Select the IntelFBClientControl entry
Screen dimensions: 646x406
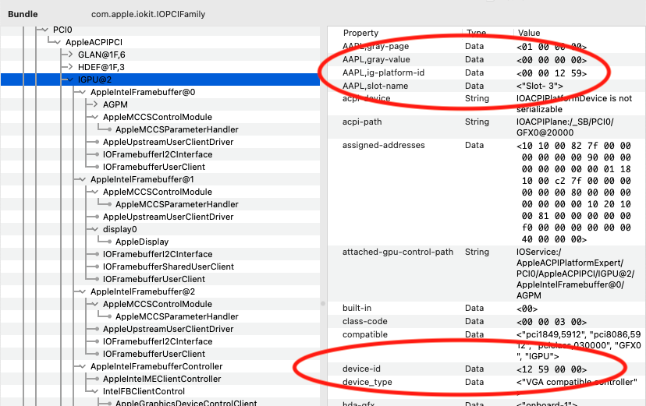coord(144,391)
